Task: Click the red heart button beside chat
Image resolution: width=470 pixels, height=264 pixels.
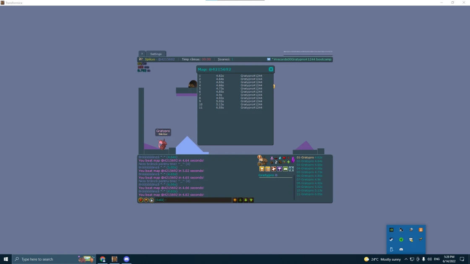Action: (141, 200)
